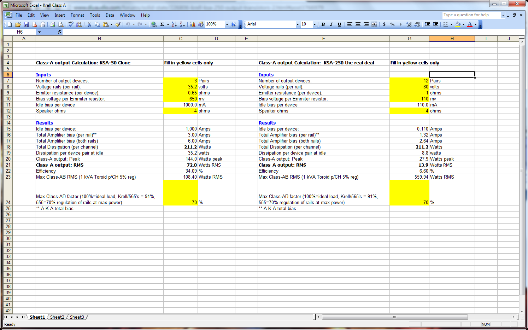Screen dimensions: 528x330
Task: Select row 12 header
Action: click(8, 111)
